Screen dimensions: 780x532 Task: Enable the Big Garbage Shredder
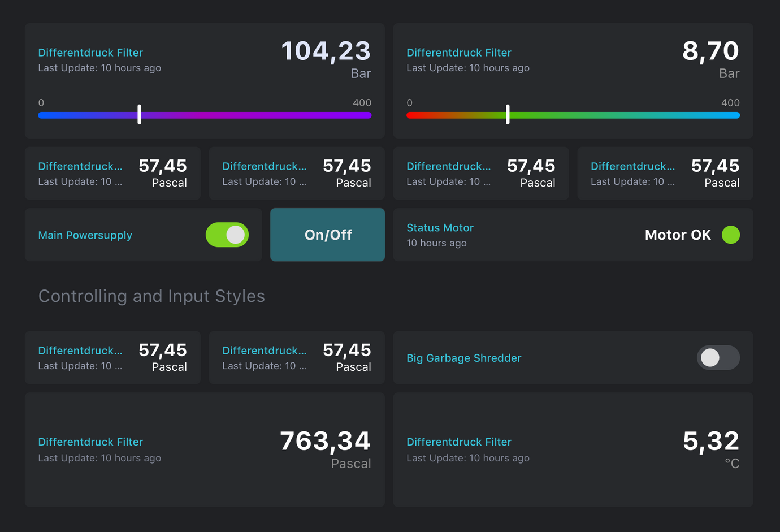(718, 358)
